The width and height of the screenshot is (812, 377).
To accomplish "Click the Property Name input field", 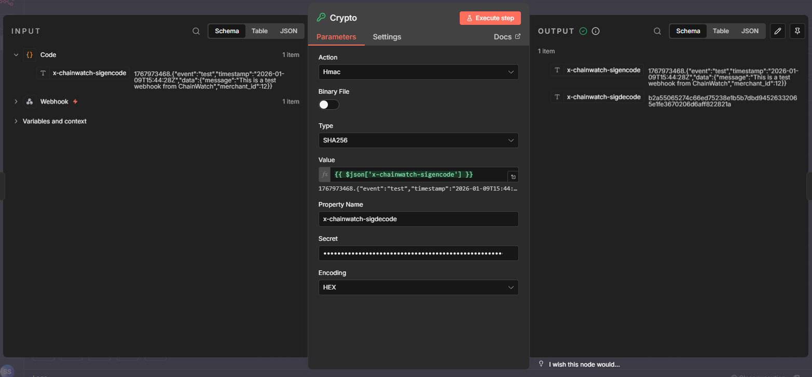I will (418, 219).
